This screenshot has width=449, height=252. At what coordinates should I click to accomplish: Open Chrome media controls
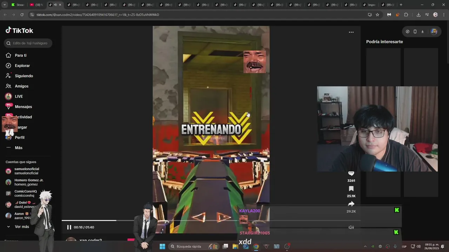tap(427, 15)
